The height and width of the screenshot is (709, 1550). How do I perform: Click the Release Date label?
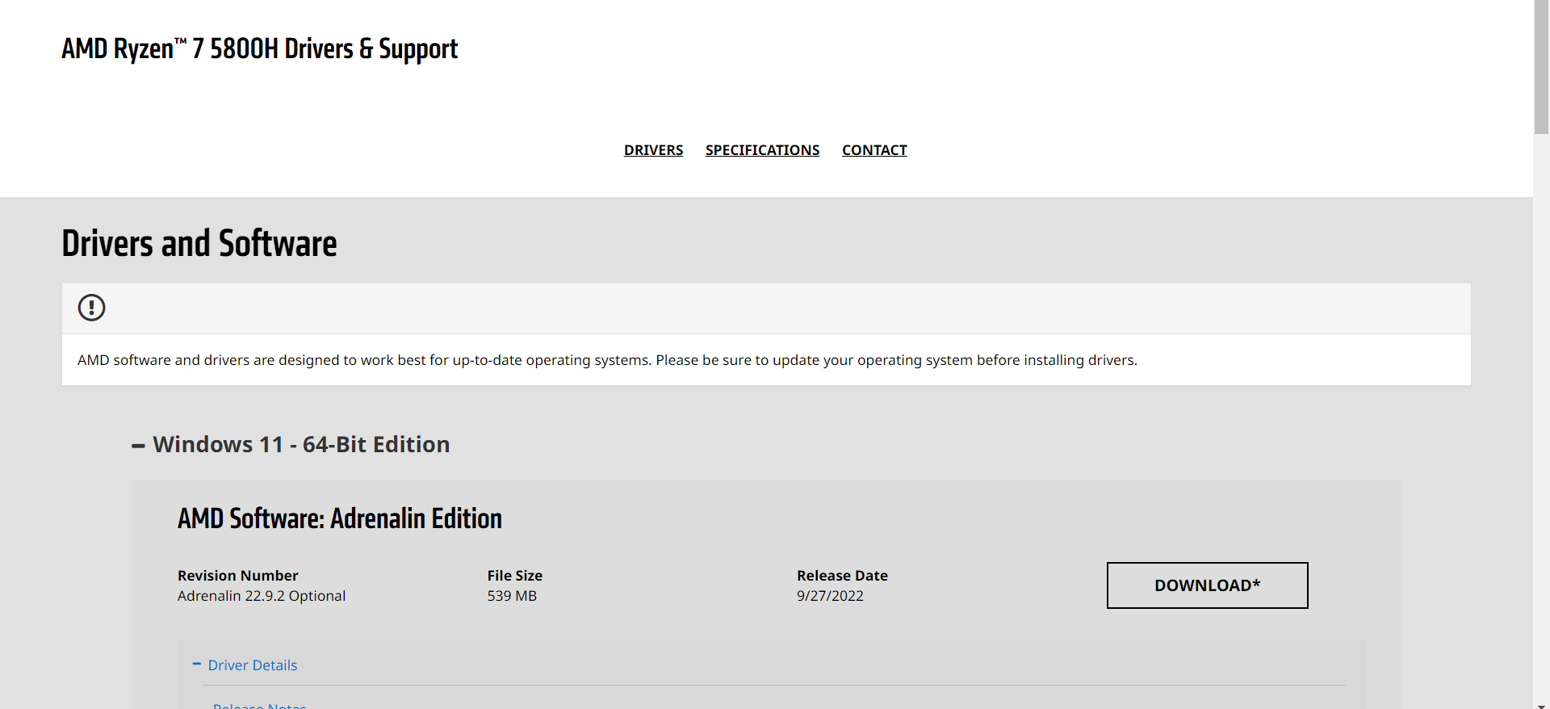click(x=842, y=576)
